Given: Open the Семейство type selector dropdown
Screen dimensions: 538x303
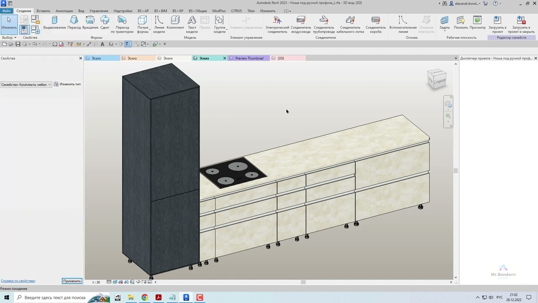Looking at the screenshot, I should 26,85.
